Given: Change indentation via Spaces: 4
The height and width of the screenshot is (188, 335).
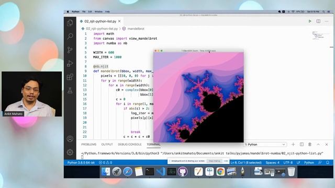Looking at the screenshot, I should click(x=272, y=162).
